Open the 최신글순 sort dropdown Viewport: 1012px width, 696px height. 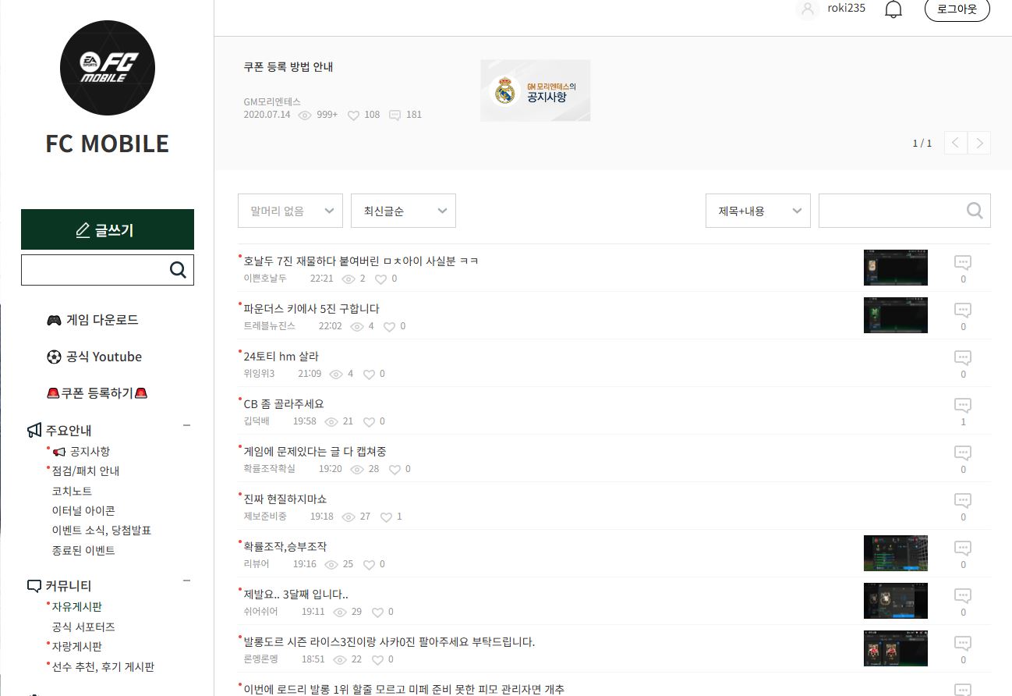coord(403,211)
